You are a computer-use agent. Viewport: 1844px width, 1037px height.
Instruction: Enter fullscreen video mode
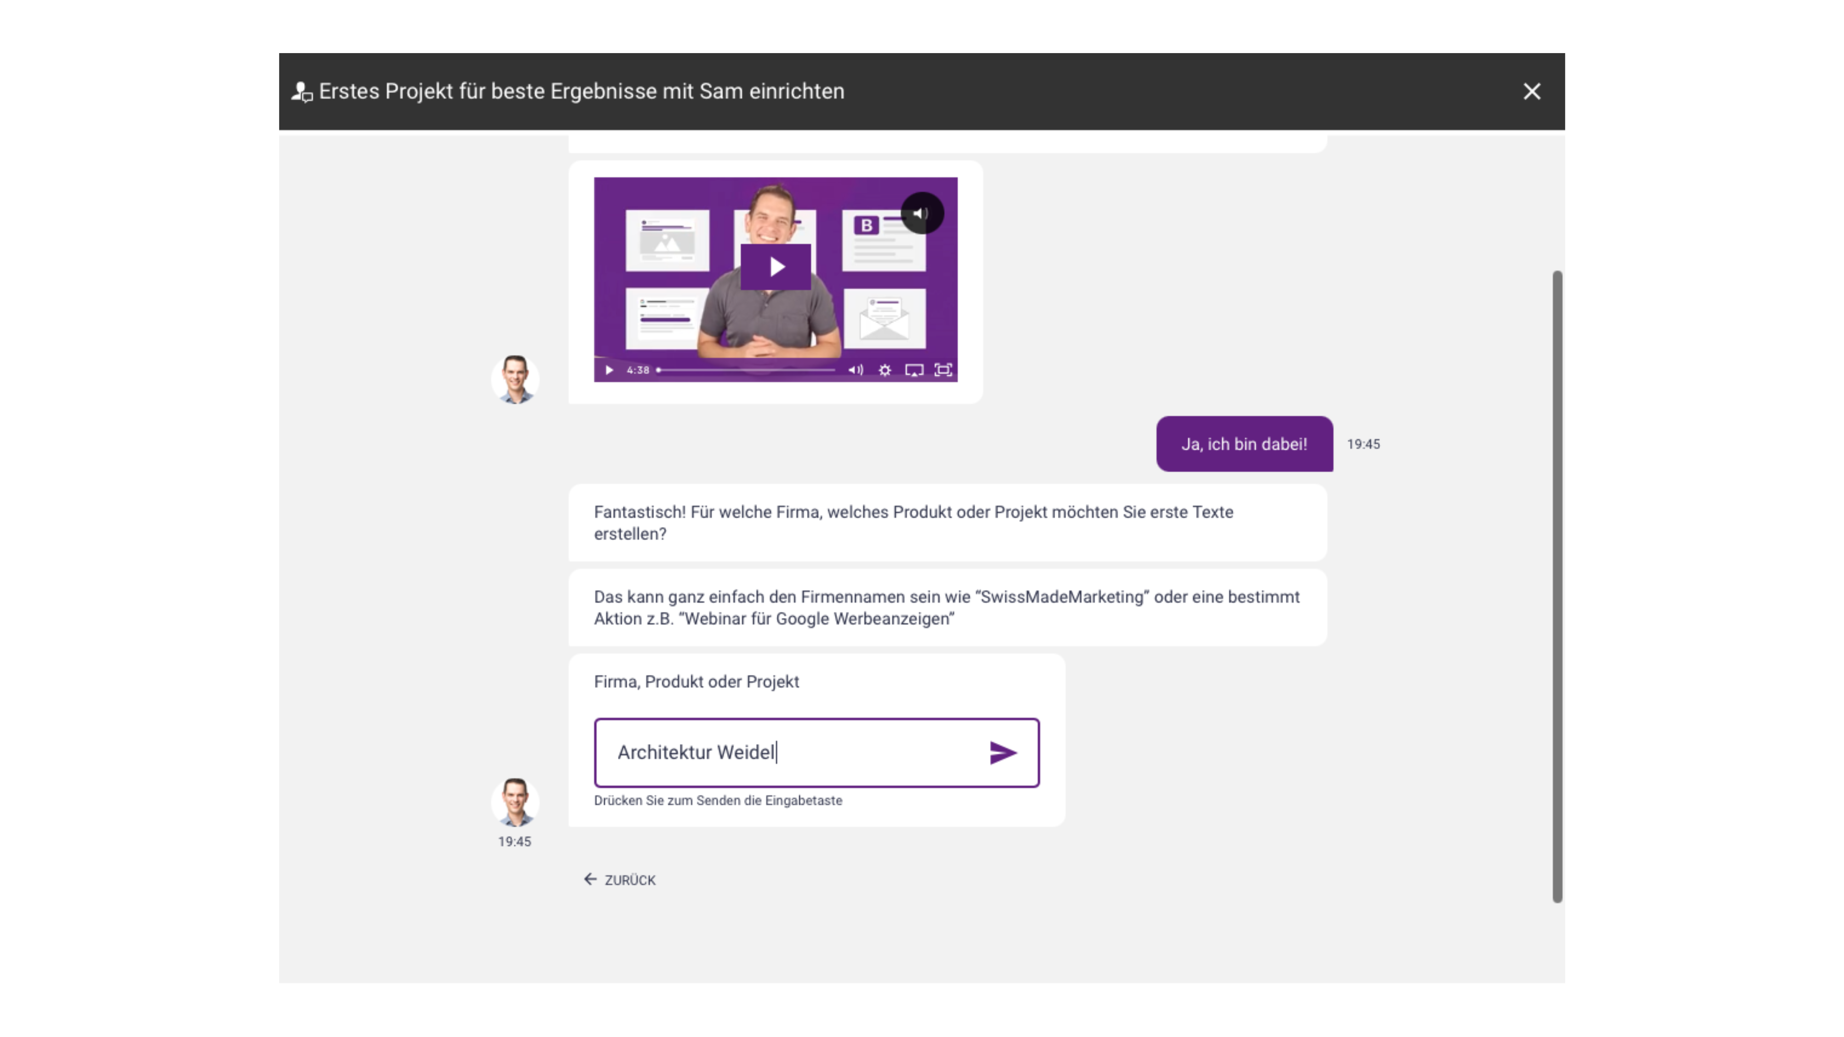(x=943, y=370)
